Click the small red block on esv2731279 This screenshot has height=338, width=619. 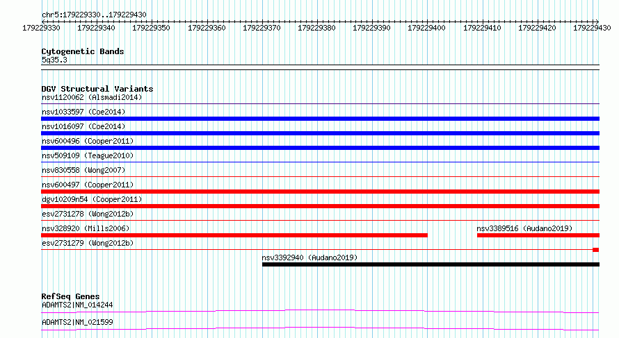596,250
